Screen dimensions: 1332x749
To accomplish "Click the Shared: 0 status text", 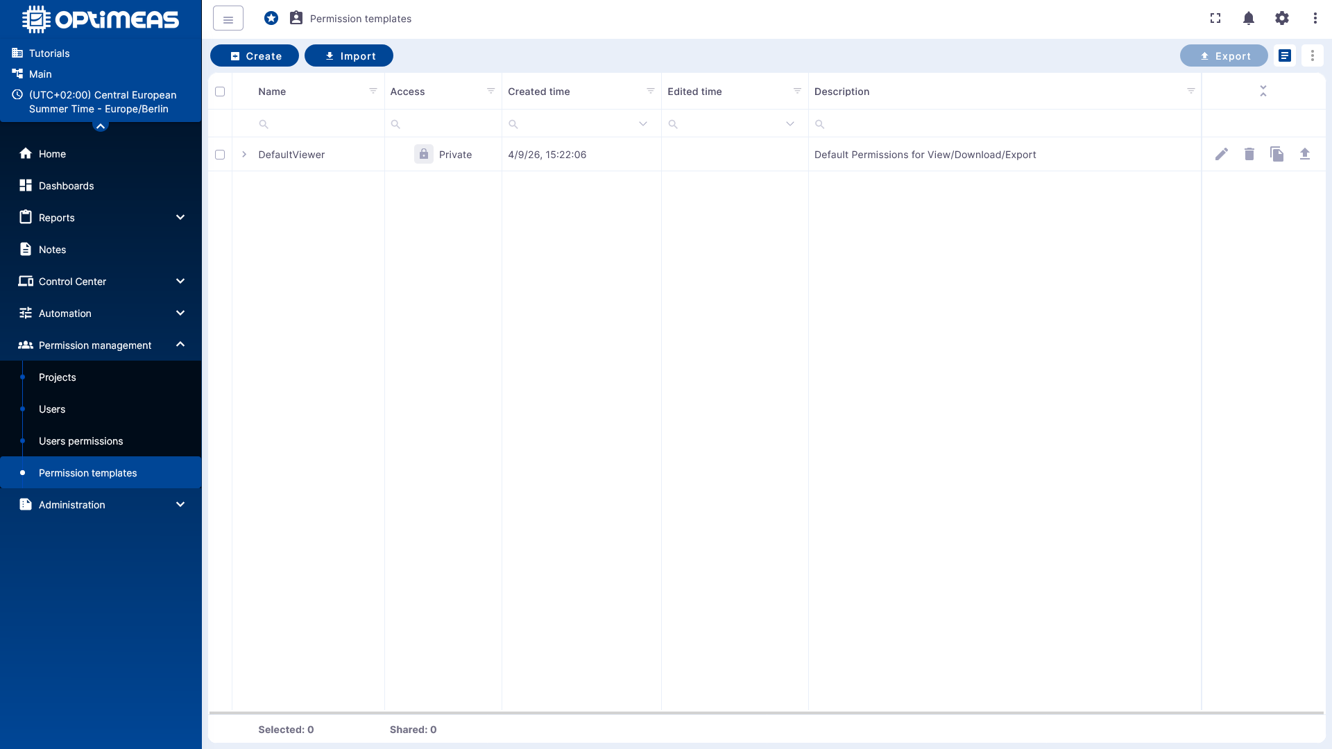I will 413,730.
